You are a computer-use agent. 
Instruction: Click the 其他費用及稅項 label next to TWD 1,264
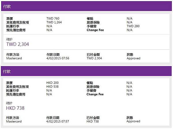click(18, 22)
